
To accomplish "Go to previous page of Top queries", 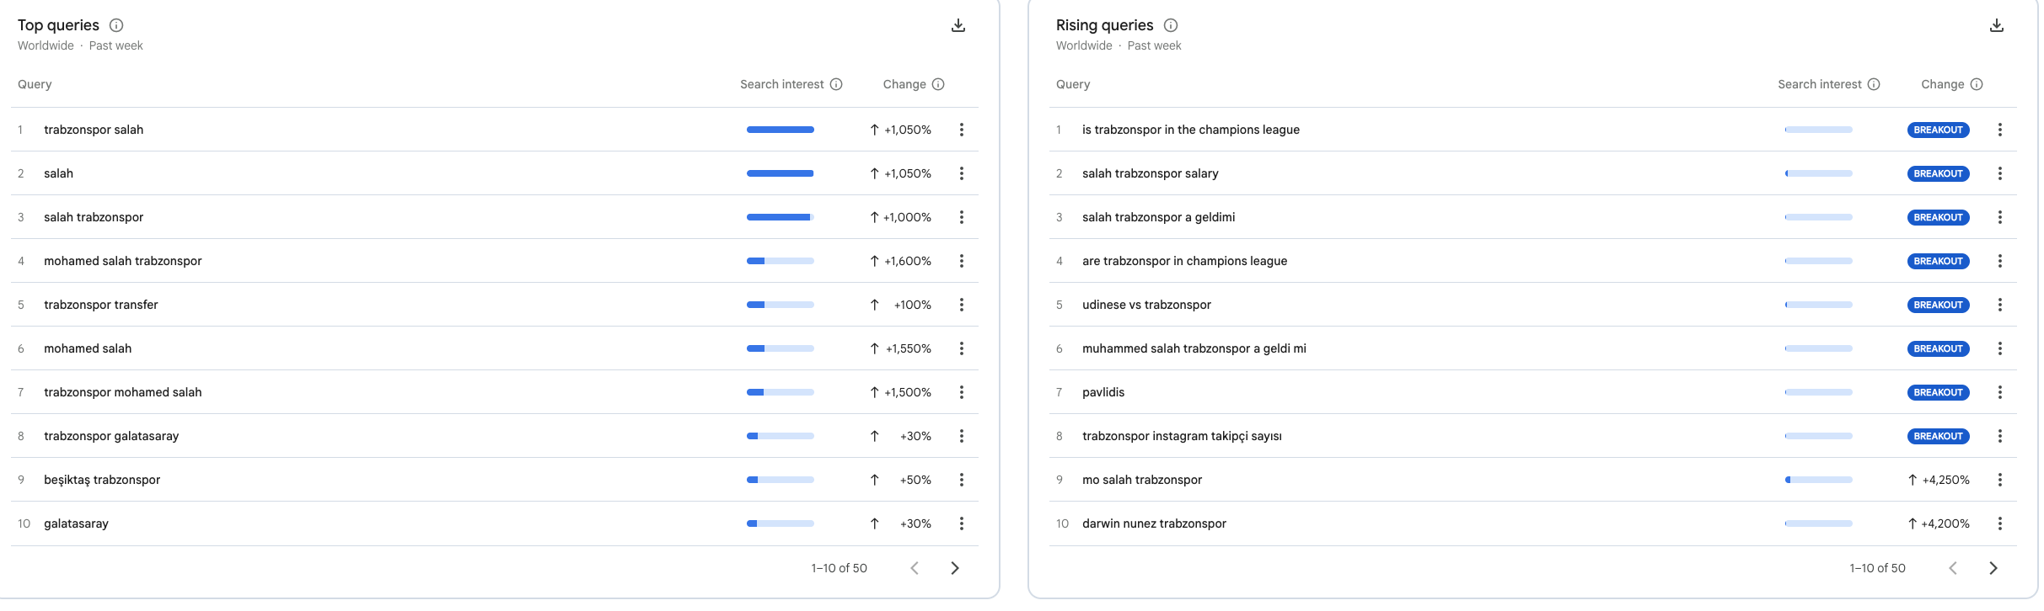I will (x=915, y=568).
